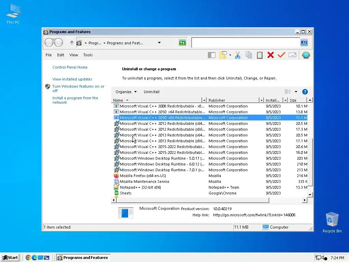Select Mozilla Maintenance Service row

pos(210,181)
